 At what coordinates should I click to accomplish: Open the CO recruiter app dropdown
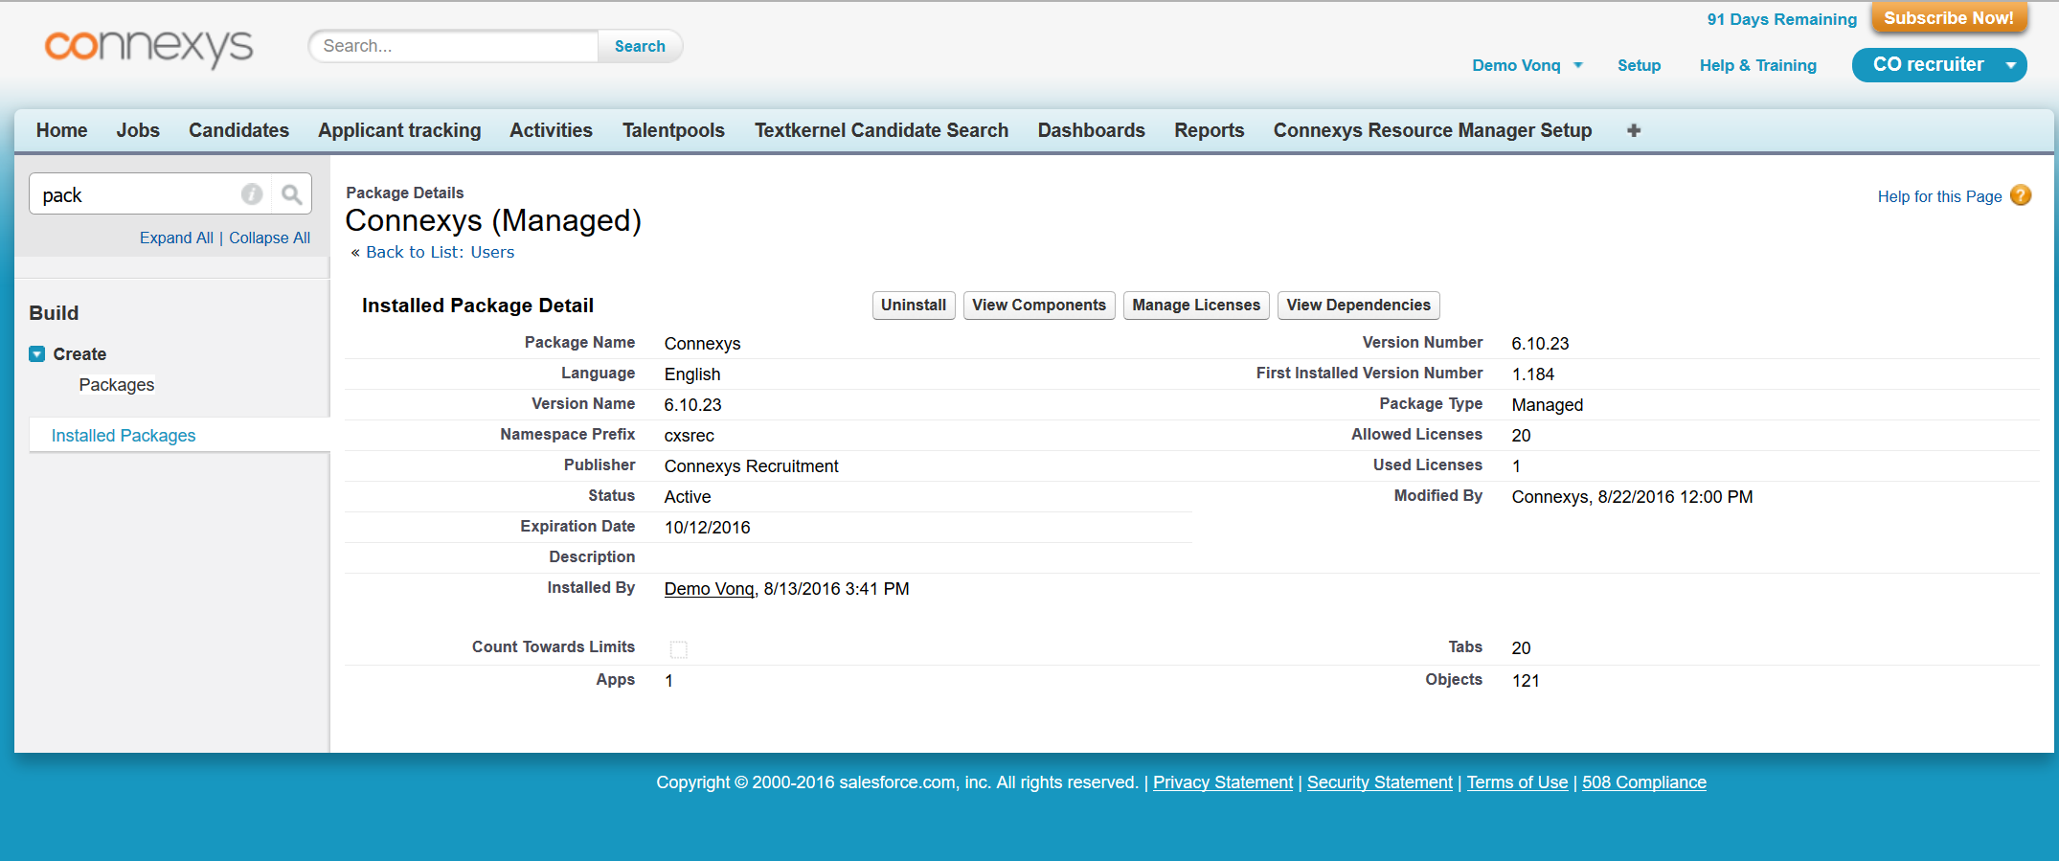1939,65
